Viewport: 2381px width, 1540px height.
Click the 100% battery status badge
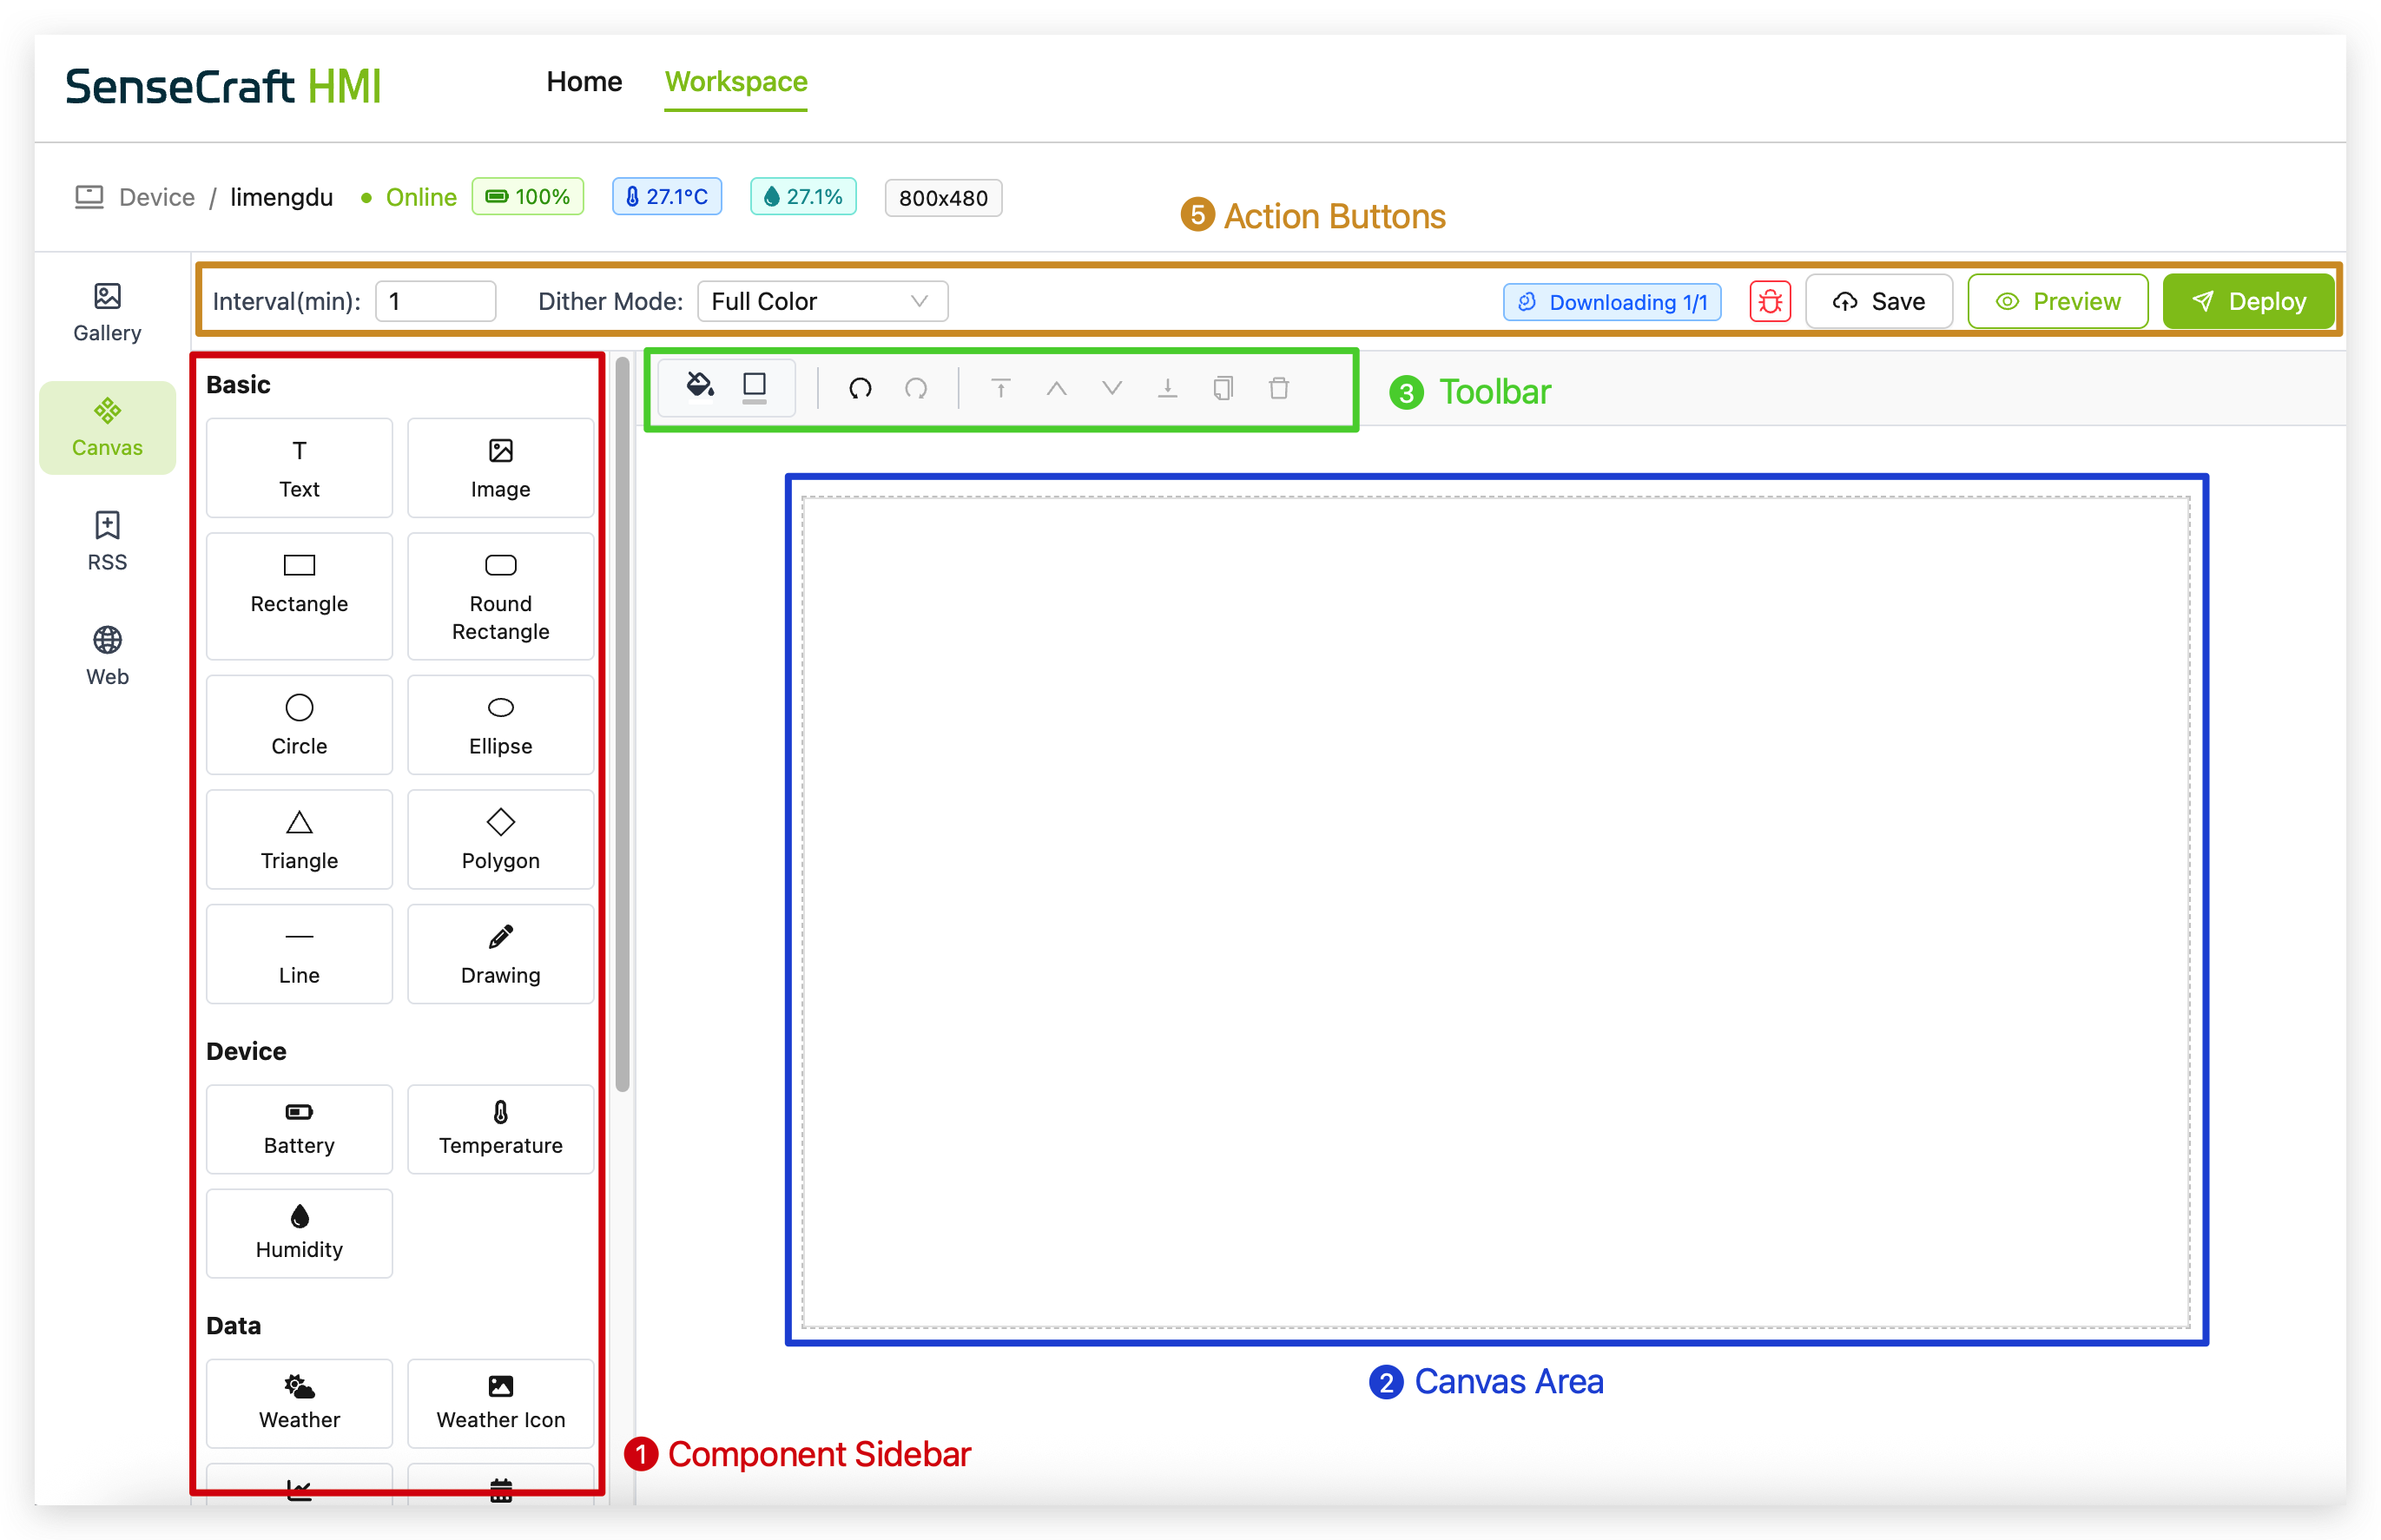point(527,196)
